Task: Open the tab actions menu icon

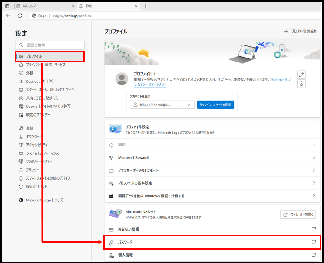Action: tap(7, 6)
